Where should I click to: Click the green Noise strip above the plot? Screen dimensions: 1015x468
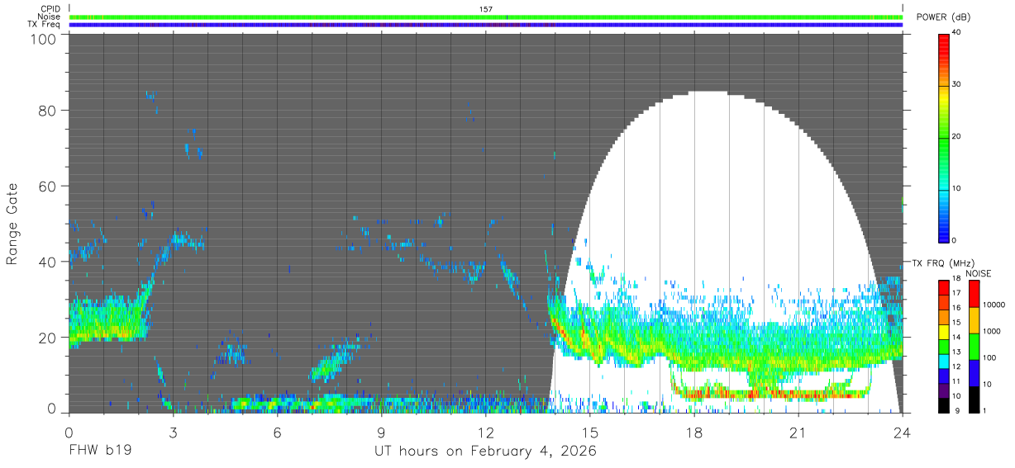486,17
